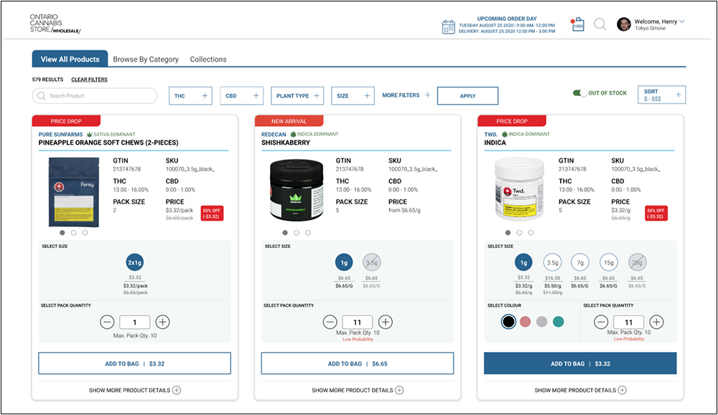The image size is (718, 415).
Task: Open the Welcome, Henry account menu chevron
Action: click(x=682, y=22)
